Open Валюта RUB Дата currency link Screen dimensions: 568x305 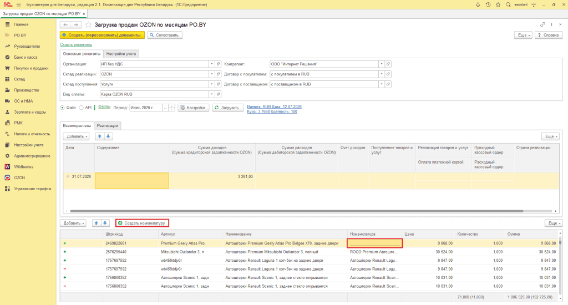[274, 106]
